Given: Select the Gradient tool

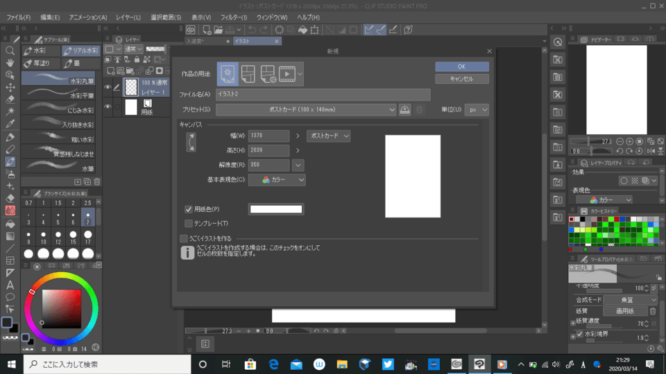Looking at the screenshot, I should click(x=10, y=236).
